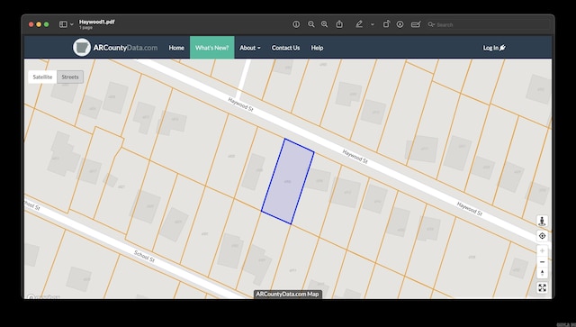Zoom in using the toolbar magnifier plus
Viewport: 576px width, 327px height.
pos(324,24)
